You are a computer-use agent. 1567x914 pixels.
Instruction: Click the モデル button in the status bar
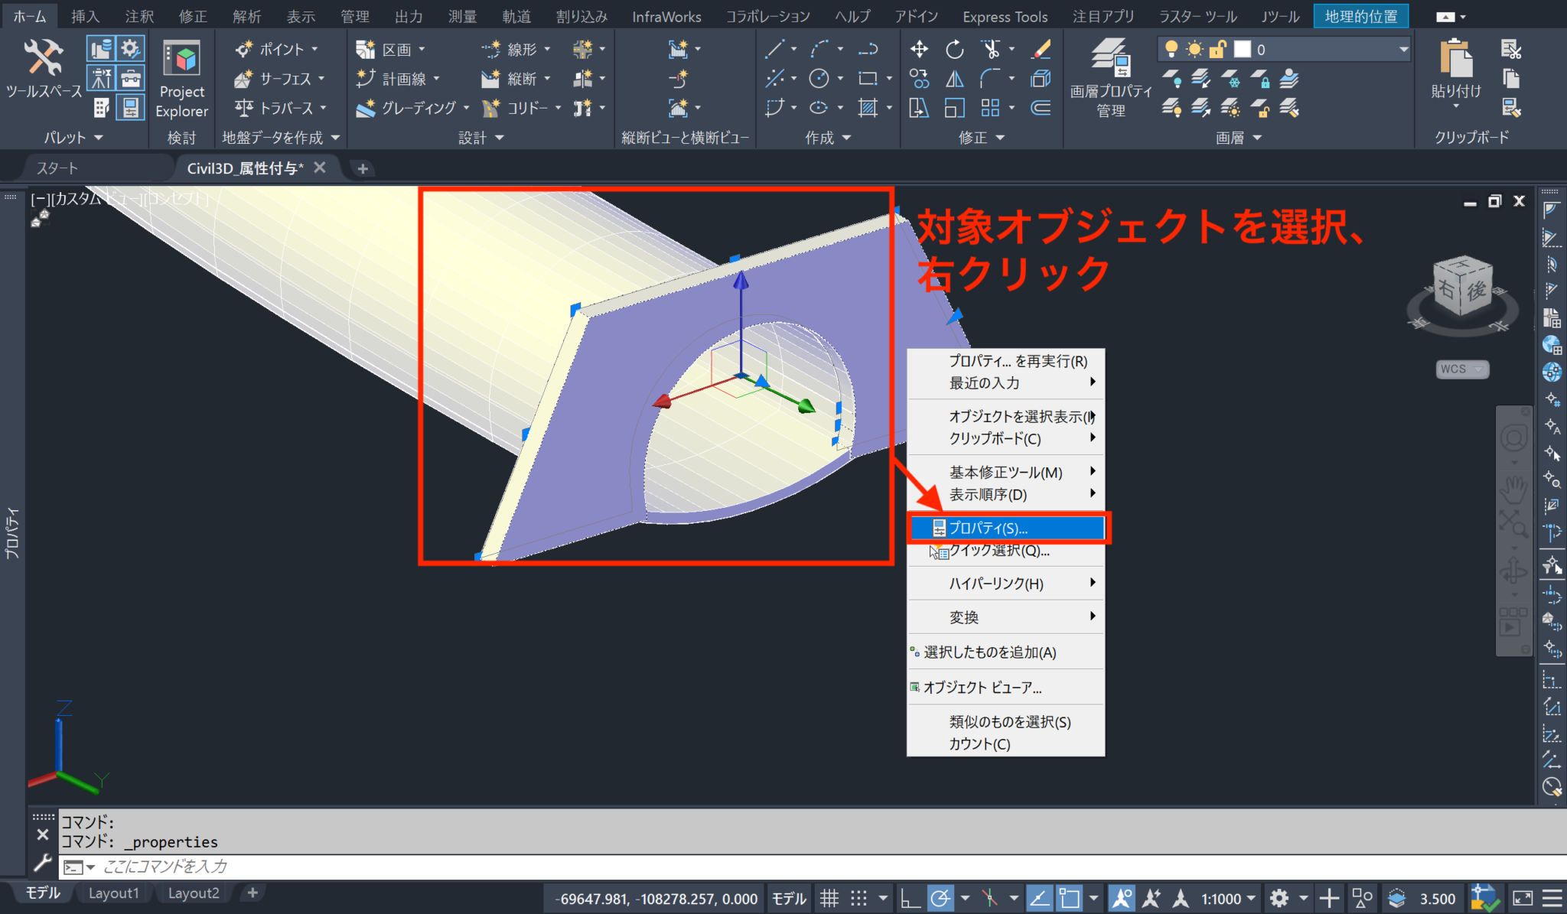(x=789, y=898)
